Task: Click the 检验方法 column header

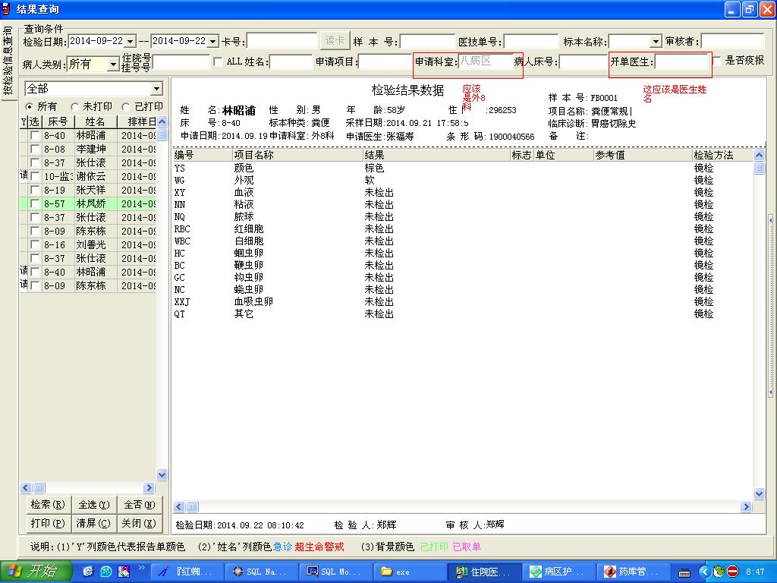Action: [722, 155]
